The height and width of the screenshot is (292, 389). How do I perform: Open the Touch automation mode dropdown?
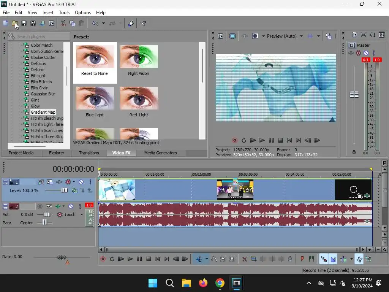tap(82, 214)
